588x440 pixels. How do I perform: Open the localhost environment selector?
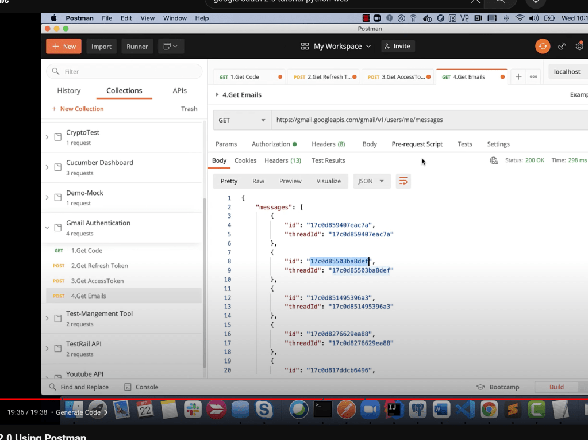pyautogui.click(x=568, y=72)
